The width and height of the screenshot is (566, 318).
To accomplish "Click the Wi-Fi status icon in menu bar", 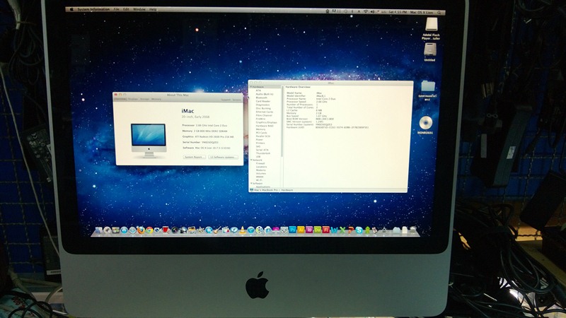I will click(x=366, y=11).
